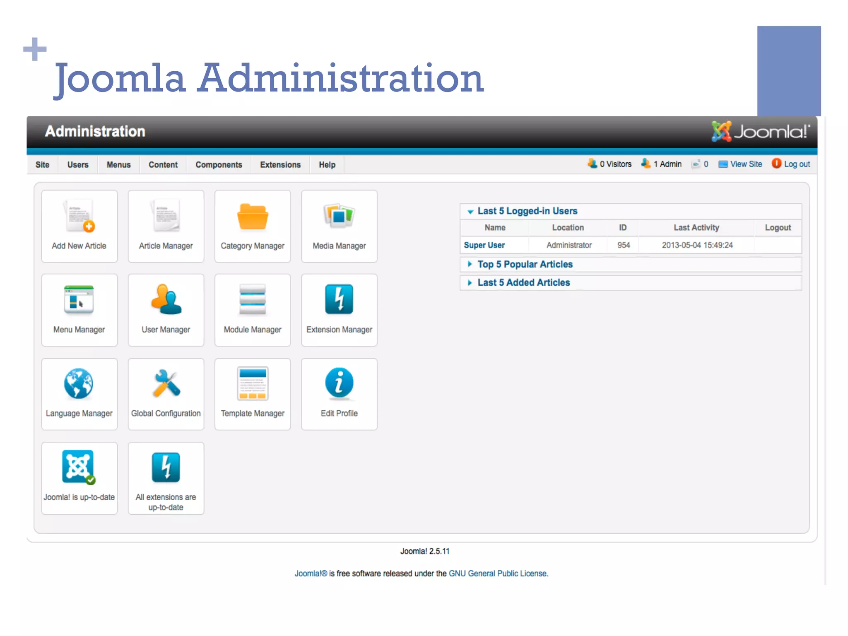Expand the Last 5 Added Articles panel

pyautogui.click(x=631, y=282)
